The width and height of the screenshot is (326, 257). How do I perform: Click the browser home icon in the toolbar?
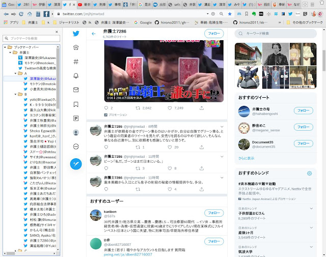[x=30, y=14]
